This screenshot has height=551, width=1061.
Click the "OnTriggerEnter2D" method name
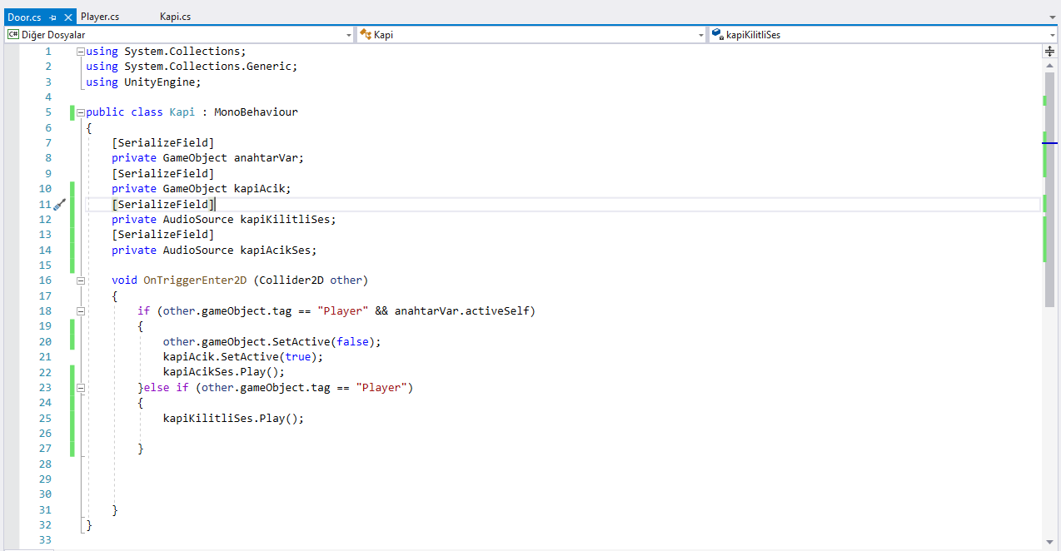195,280
